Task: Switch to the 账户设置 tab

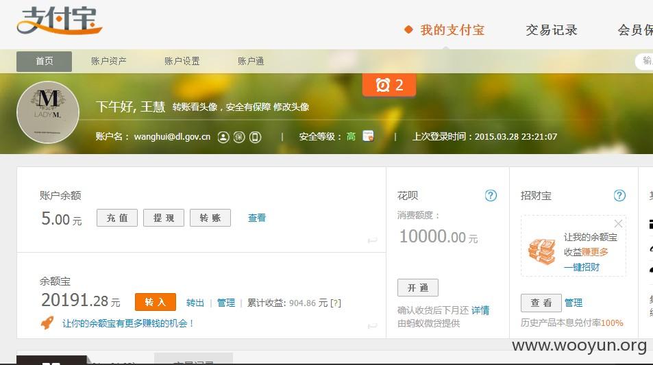Action: point(182,61)
